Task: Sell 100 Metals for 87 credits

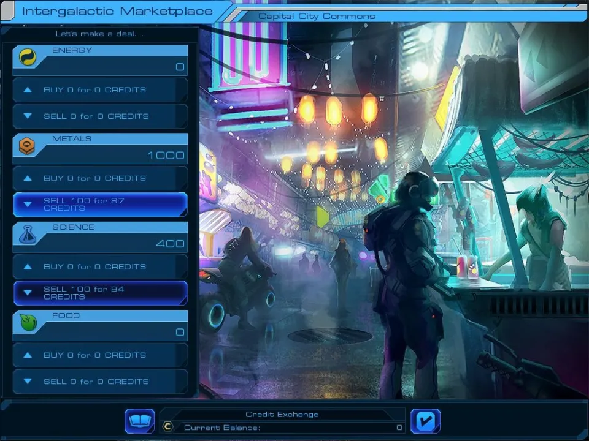Action: [x=100, y=205]
